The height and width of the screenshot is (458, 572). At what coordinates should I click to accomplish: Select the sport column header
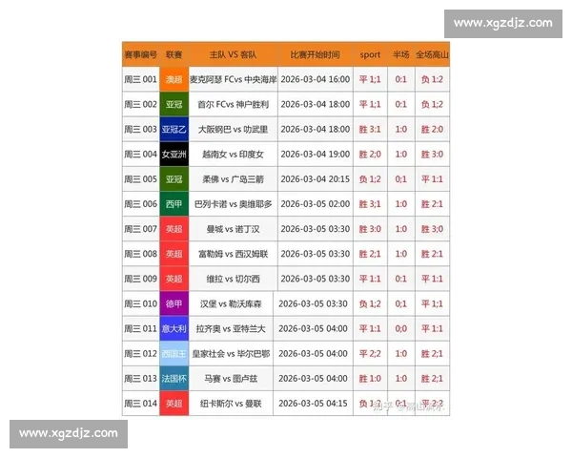[x=370, y=54]
